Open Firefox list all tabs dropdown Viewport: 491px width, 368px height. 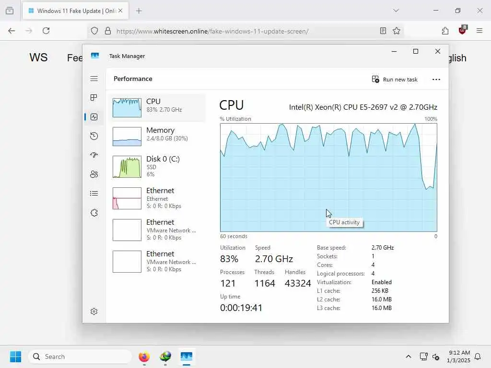[396, 11]
